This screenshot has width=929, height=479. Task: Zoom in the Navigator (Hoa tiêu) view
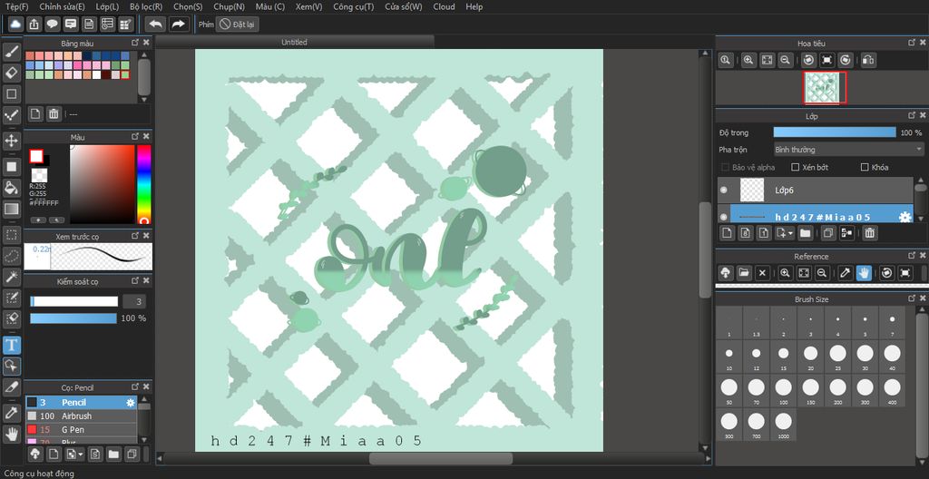point(748,60)
